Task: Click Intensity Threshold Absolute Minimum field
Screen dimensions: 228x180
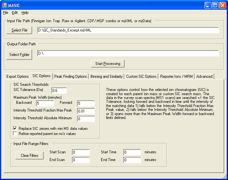Action: point(86,119)
